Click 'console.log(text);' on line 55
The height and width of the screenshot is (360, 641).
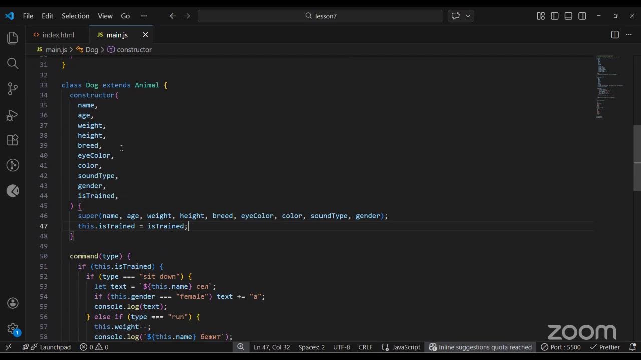pyautogui.click(x=131, y=307)
